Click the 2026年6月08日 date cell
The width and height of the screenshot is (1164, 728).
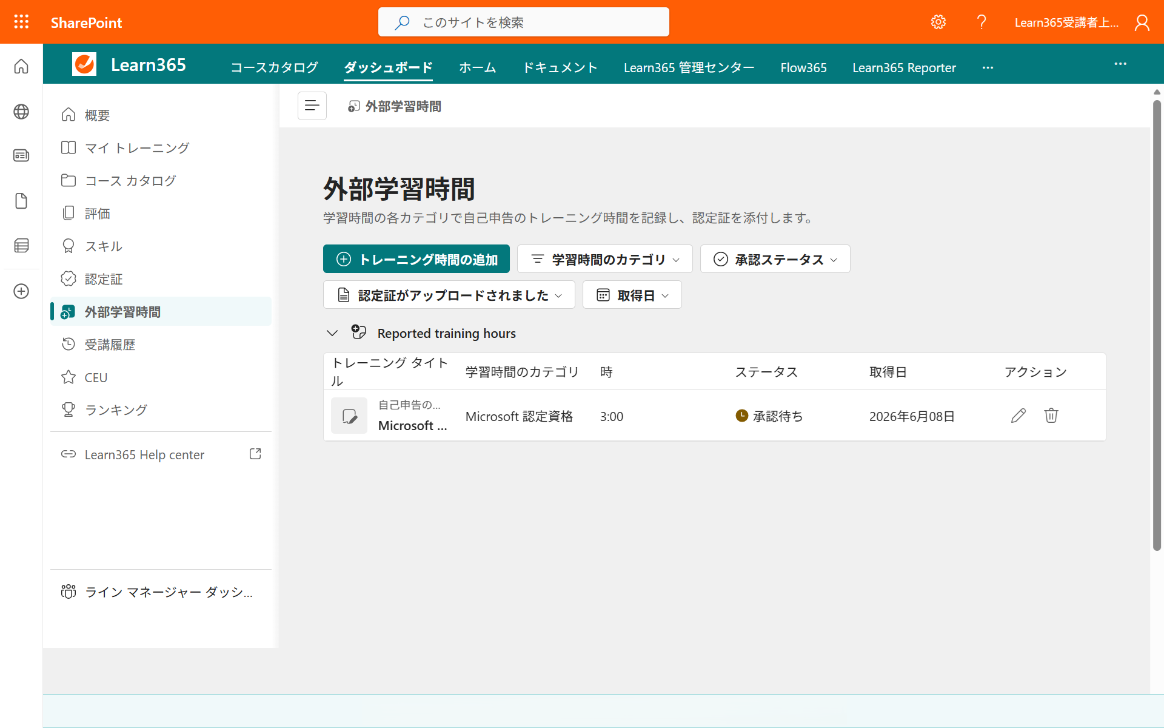(912, 416)
